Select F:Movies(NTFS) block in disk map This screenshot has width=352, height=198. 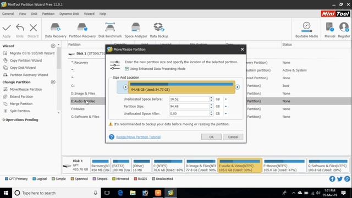[x=284, y=166]
